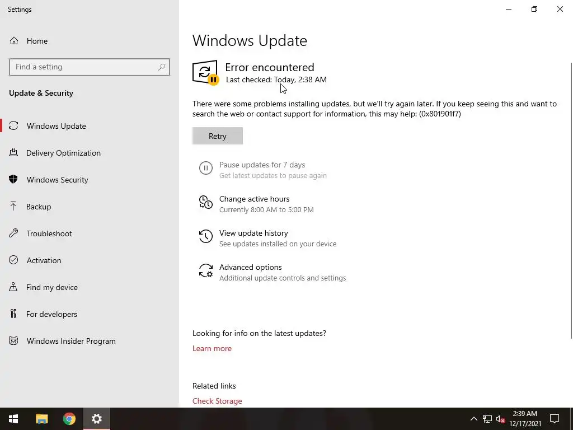Screen dimensions: 573x430
Task: Click the Settings gear taskbar icon
Action: coord(96,419)
